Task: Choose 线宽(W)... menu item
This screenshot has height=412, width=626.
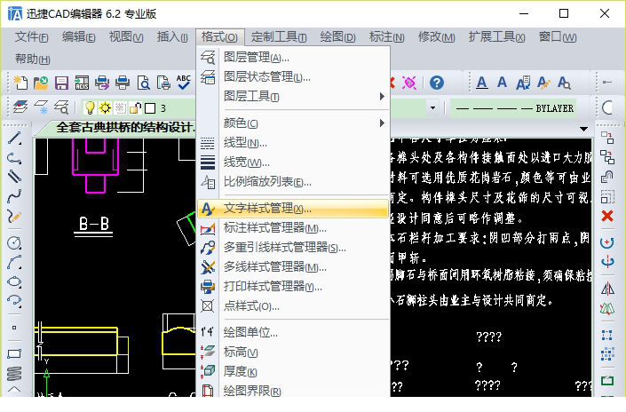Action: tap(293, 162)
